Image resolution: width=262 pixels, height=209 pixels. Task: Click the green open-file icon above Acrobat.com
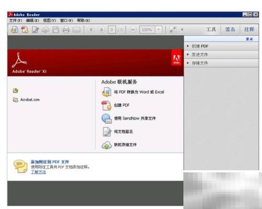pyautogui.click(x=16, y=91)
